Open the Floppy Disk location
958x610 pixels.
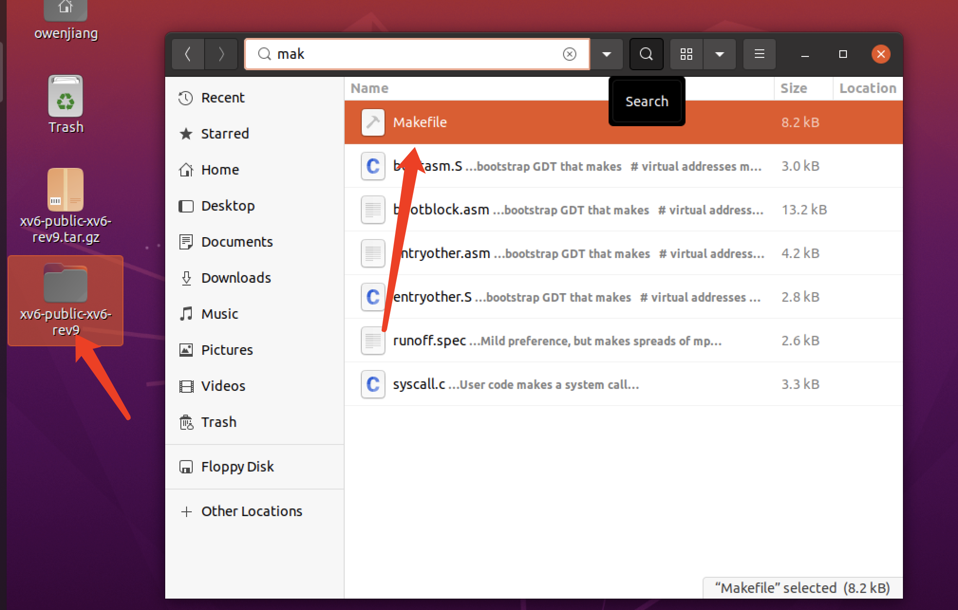237,466
